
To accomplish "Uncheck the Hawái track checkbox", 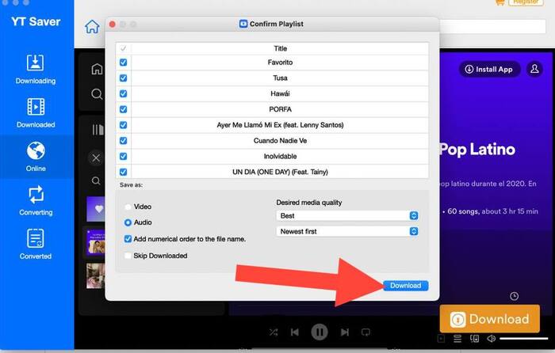I will 123,93.
